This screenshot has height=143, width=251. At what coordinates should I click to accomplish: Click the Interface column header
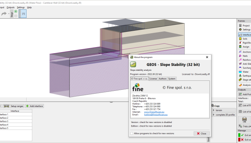(x=16, y=111)
